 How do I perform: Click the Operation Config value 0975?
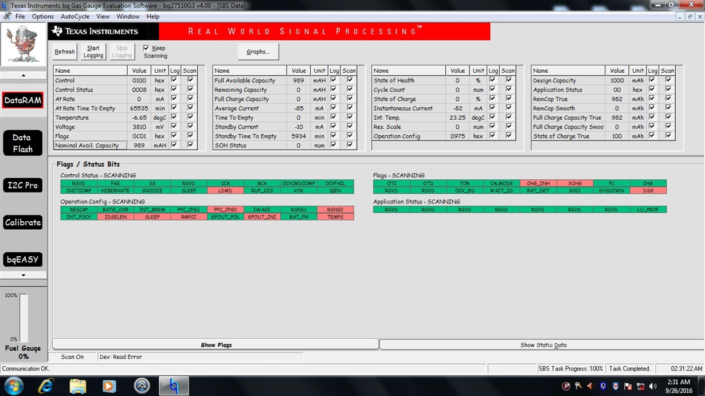coord(457,136)
